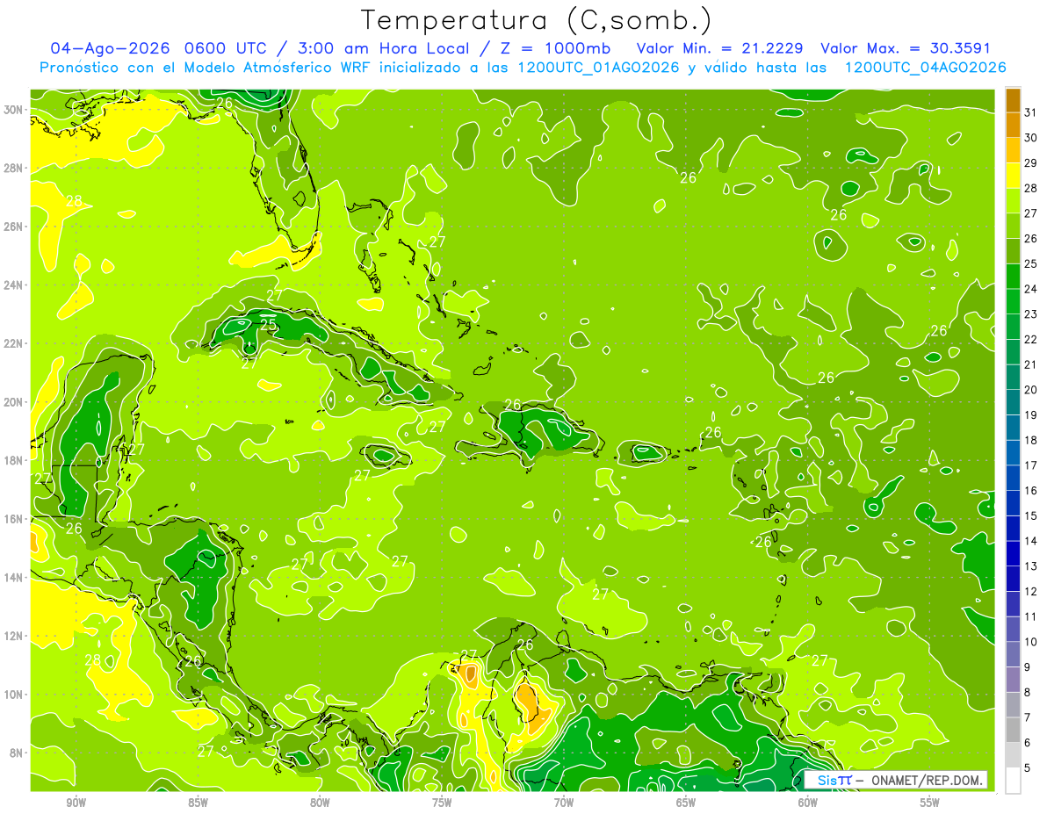Screen dimensions: 1054x814
Task: Click the 60W longitude axis label
Action: pos(808,803)
